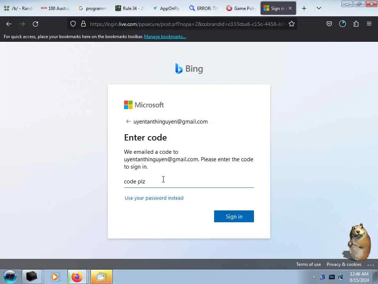Open the file folder taskbar icon
378x284 pixels.
click(102, 277)
